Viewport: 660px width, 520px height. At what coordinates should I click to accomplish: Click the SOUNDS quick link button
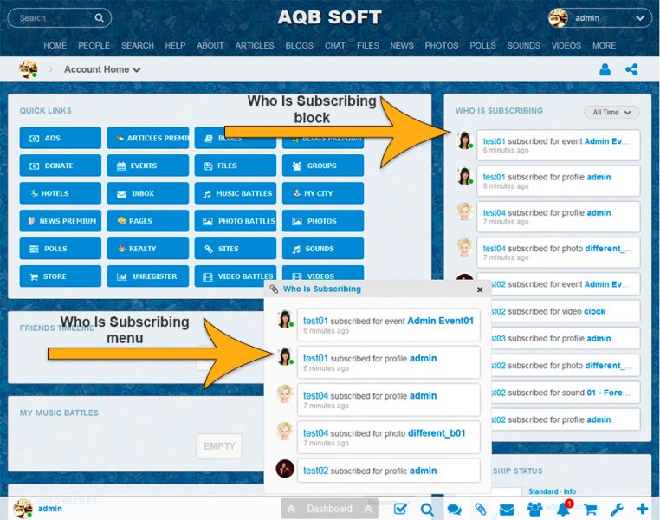click(x=323, y=249)
